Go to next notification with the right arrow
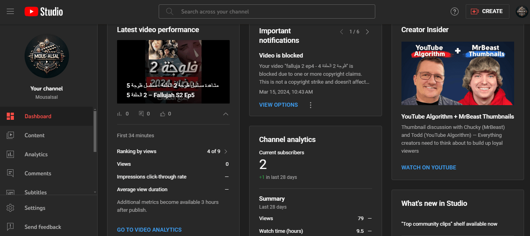 click(367, 32)
